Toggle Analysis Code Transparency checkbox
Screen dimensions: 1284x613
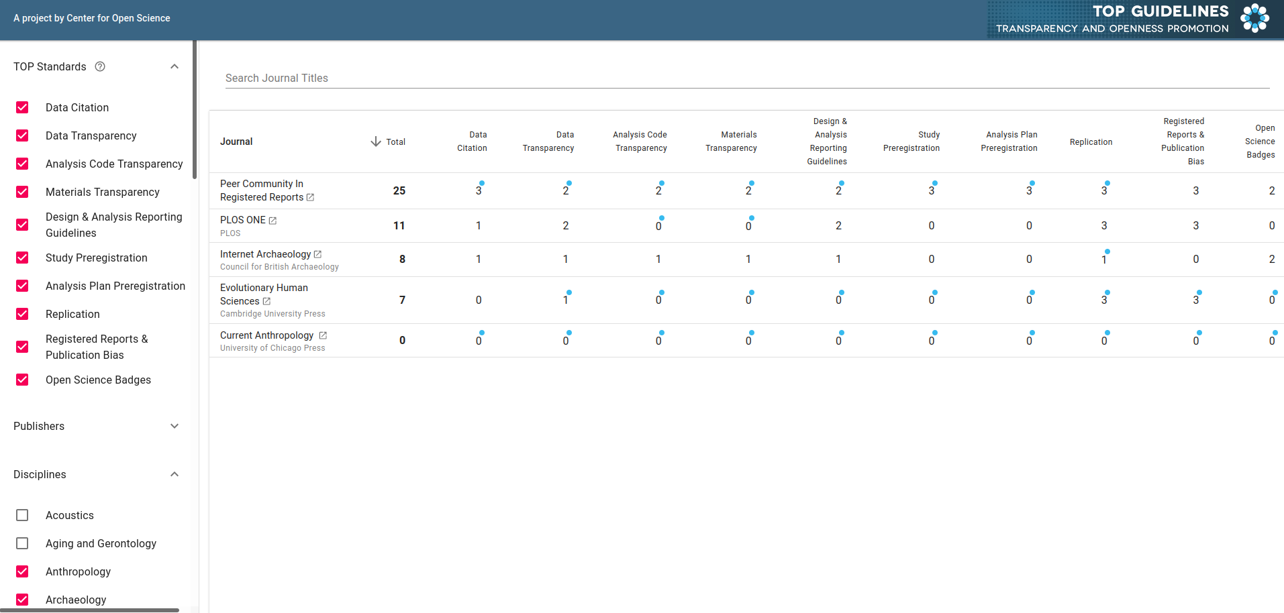click(22, 164)
